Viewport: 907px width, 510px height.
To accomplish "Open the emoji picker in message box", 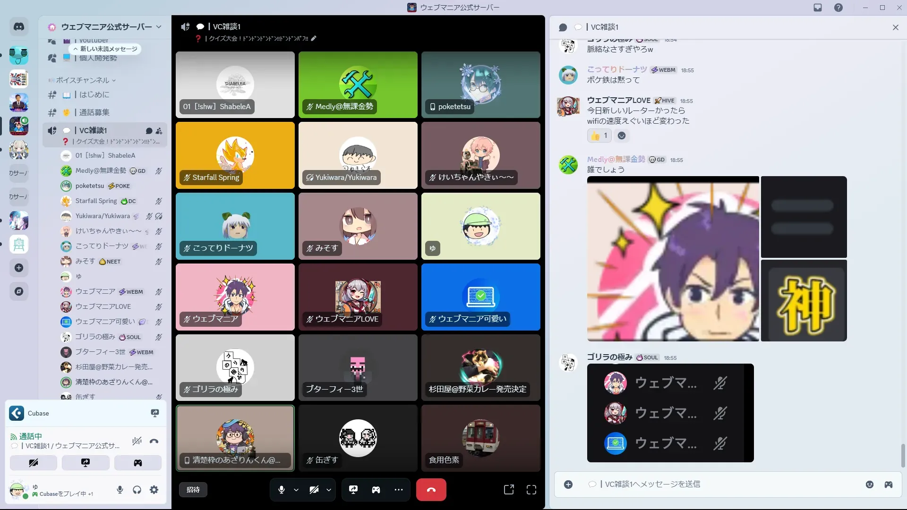I will point(869,484).
